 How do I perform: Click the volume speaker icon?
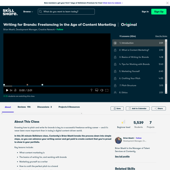click(102, 90)
